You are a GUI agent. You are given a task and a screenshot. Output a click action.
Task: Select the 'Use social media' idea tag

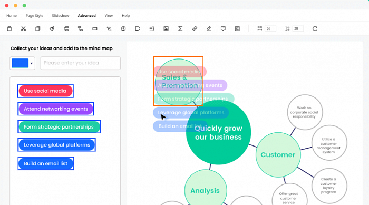click(45, 91)
